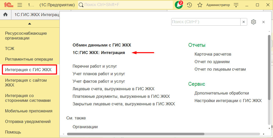Open the history clock icon
The width and height of the screenshot is (273, 138).
(189, 5)
